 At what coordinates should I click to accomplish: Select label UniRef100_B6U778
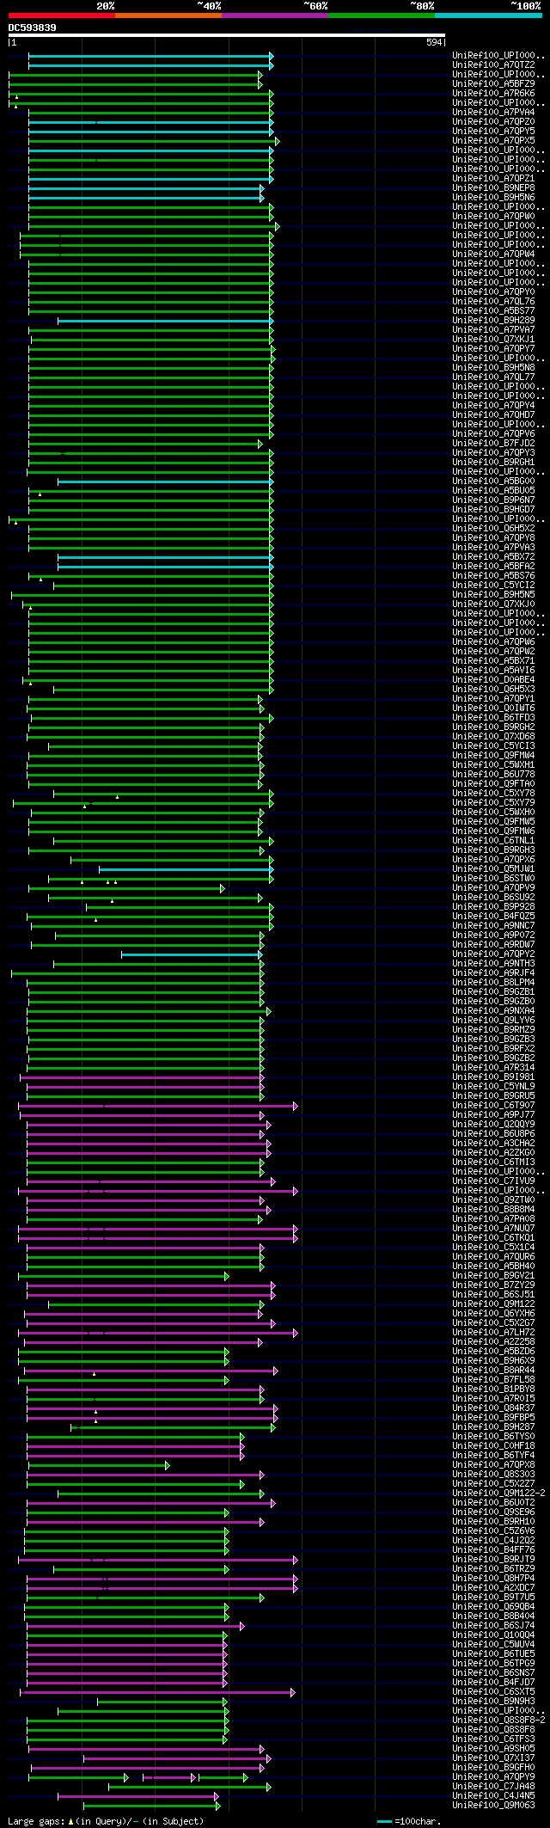[x=493, y=775]
